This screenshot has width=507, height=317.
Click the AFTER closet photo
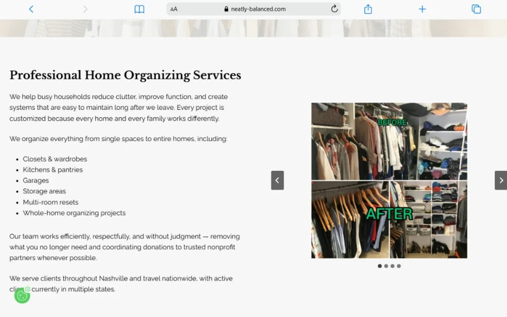pyautogui.click(x=389, y=220)
